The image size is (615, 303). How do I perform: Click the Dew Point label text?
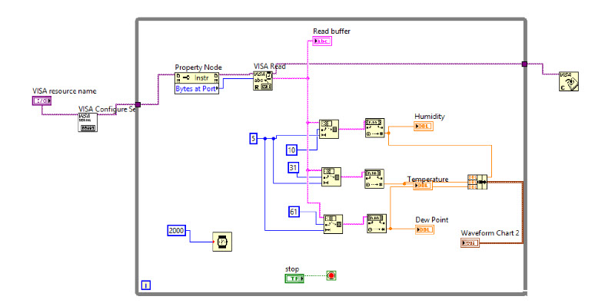point(432,219)
